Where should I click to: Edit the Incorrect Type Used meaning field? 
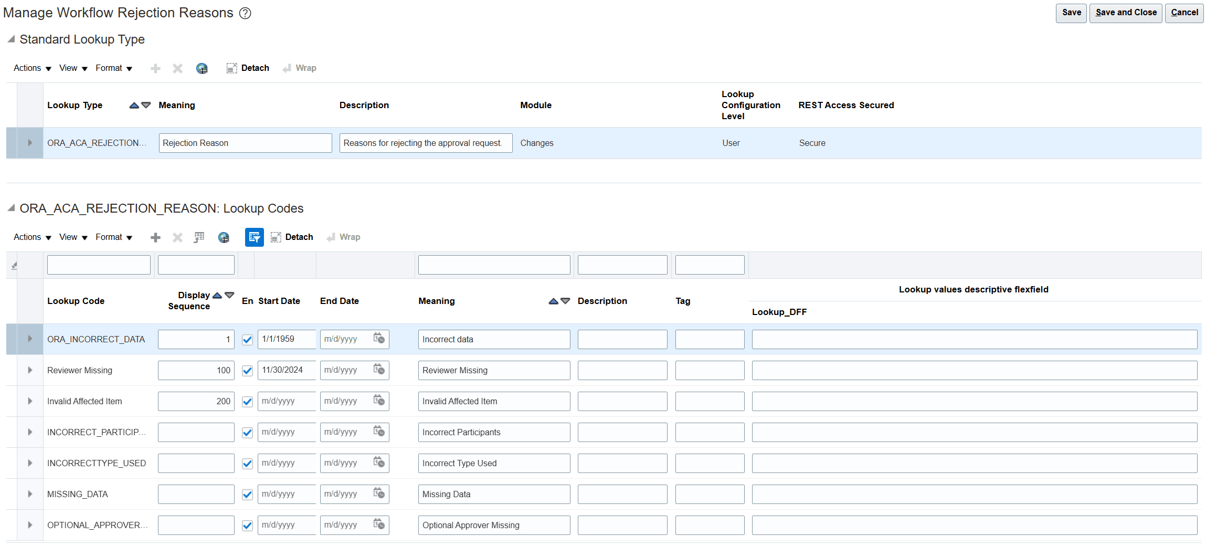pos(494,463)
